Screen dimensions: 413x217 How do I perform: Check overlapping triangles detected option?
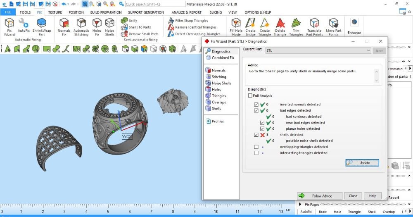click(x=256, y=147)
